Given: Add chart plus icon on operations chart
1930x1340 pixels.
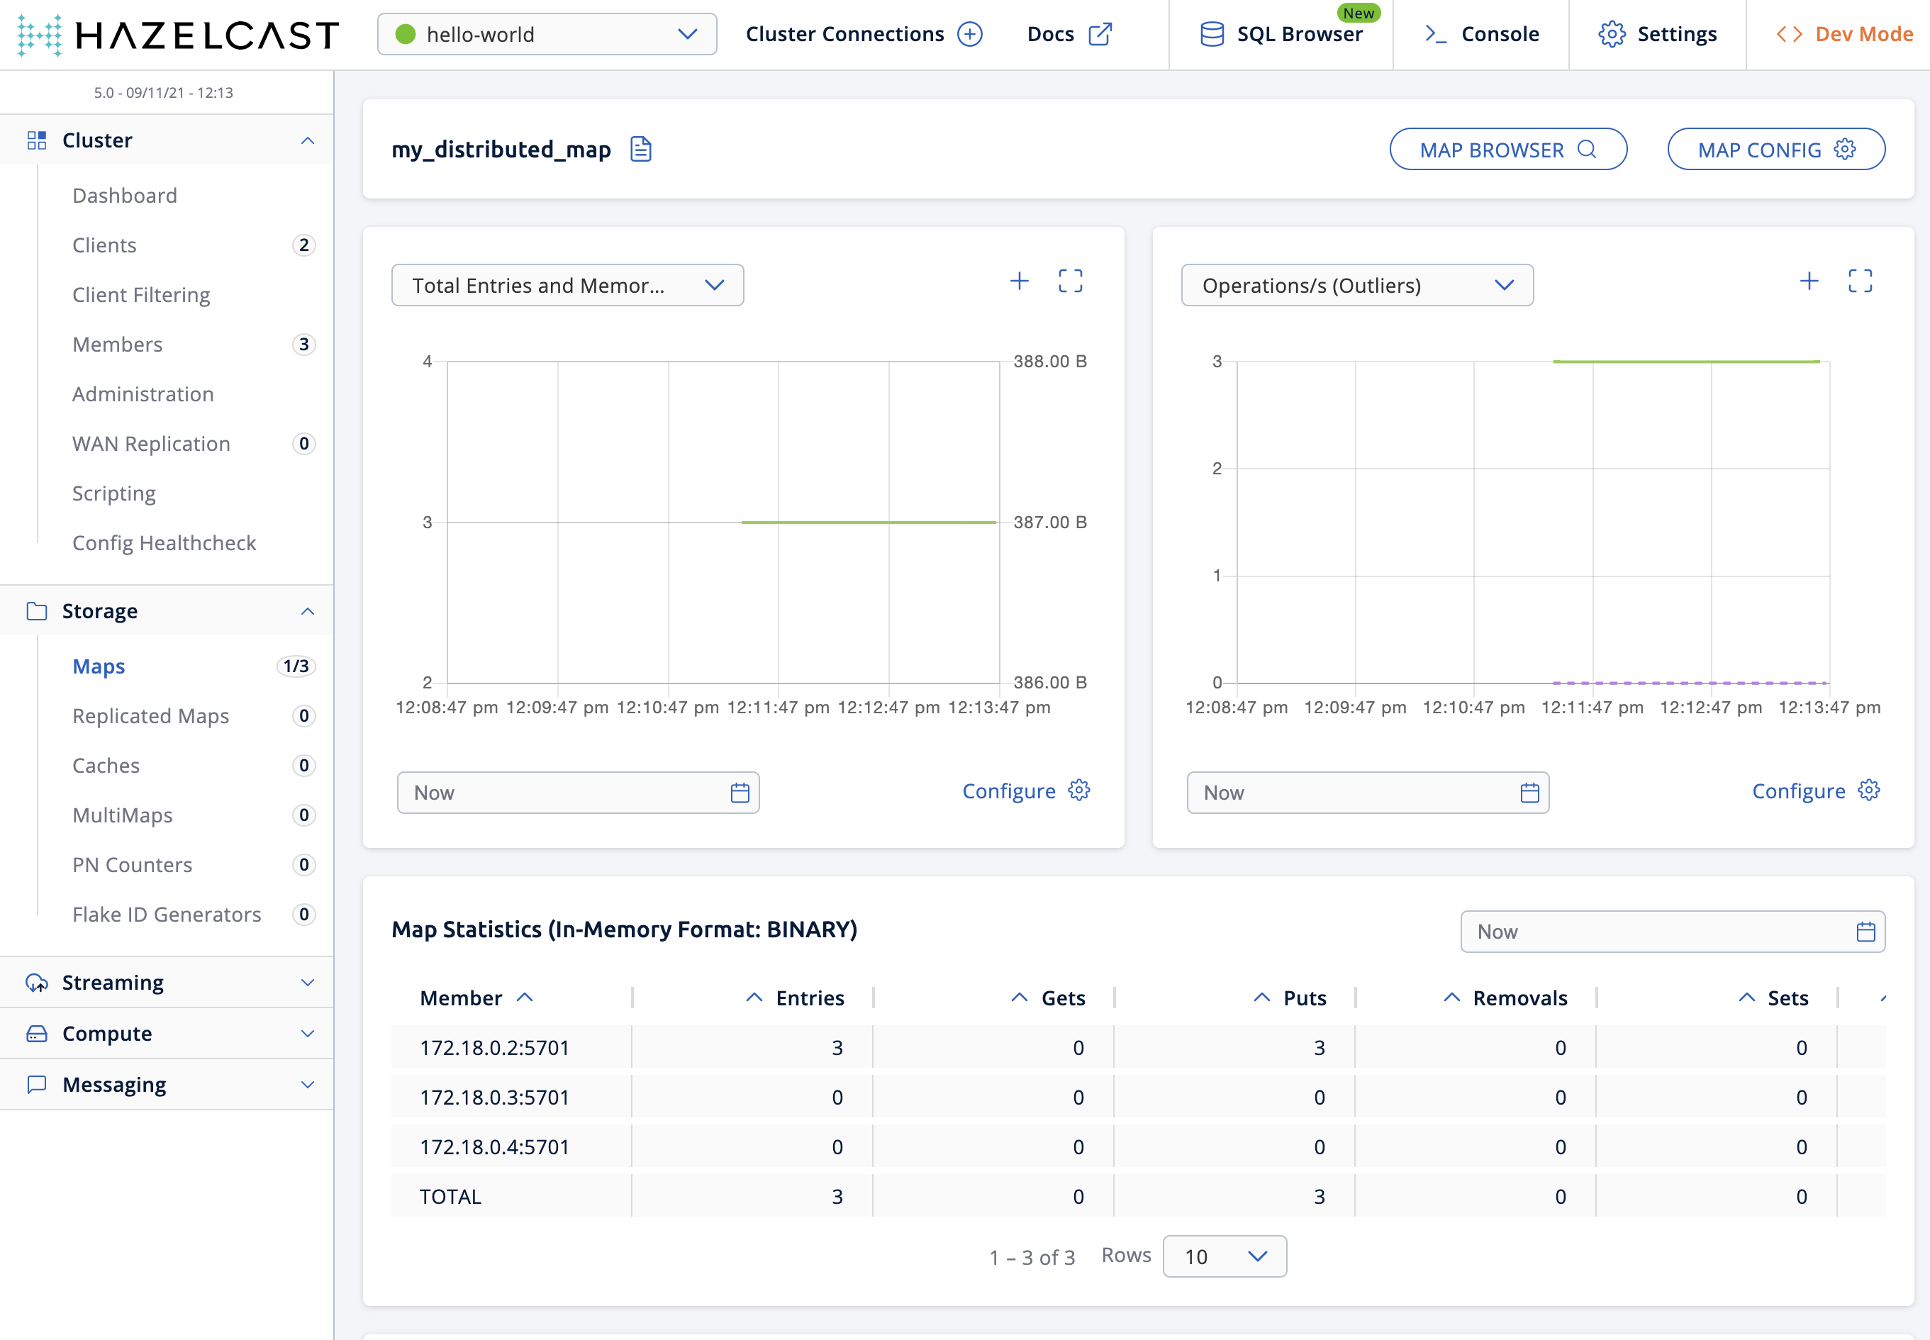Looking at the screenshot, I should tap(1809, 281).
